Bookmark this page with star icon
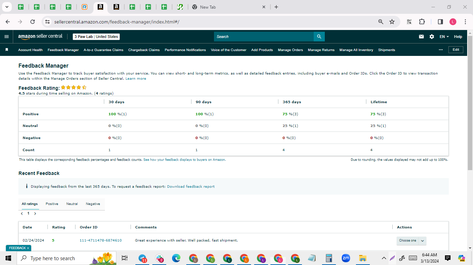 click(x=392, y=22)
